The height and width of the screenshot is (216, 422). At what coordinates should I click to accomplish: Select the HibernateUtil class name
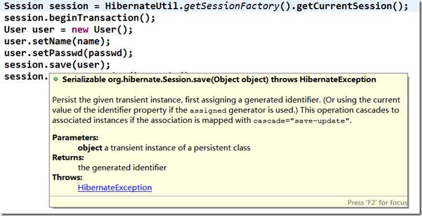[x=142, y=6]
